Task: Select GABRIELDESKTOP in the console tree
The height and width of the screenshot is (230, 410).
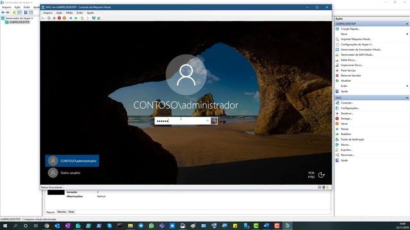Action: (x=20, y=22)
